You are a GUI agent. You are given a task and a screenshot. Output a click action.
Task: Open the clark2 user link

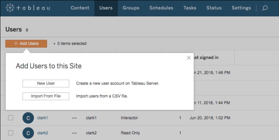coord(43,133)
